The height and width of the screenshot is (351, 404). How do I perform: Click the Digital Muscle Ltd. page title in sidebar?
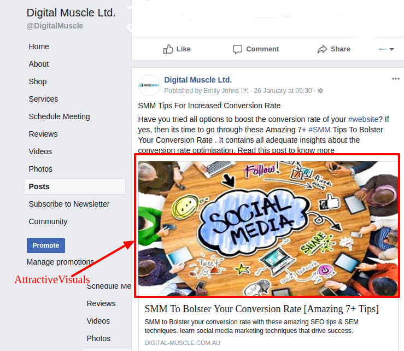[x=71, y=13]
